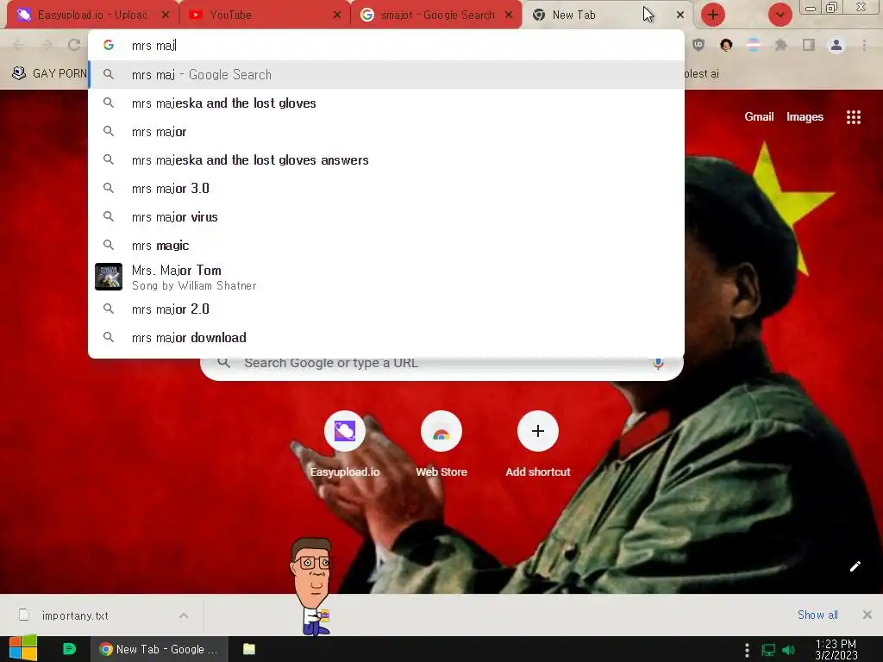The image size is (883, 662).
Task: Switch to the smajot Google Search tab
Action: [437, 15]
